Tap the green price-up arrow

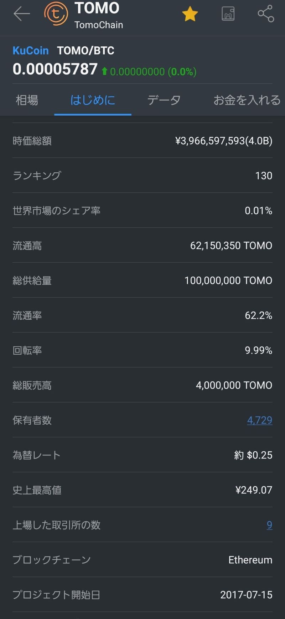coord(104,71)
